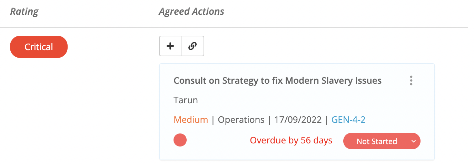474x164 pixels.
Task: Add a new agreed action with plus icon
Action: pyautogui.click(x=170, y=46)
